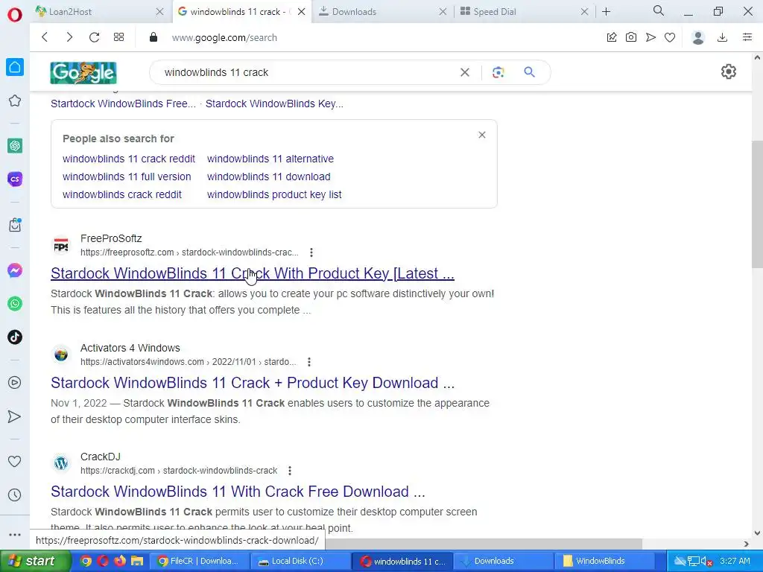Open the Opera main menu logo

click(x=15, y=15)
